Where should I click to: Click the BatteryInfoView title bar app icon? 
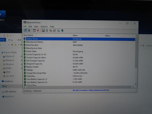[25, 22]
